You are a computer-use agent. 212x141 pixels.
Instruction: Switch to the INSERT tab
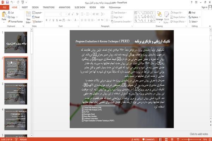25,7
